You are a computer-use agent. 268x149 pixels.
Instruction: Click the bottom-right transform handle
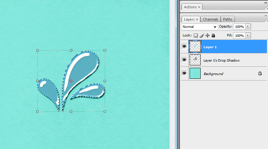[x=105, y=112]
